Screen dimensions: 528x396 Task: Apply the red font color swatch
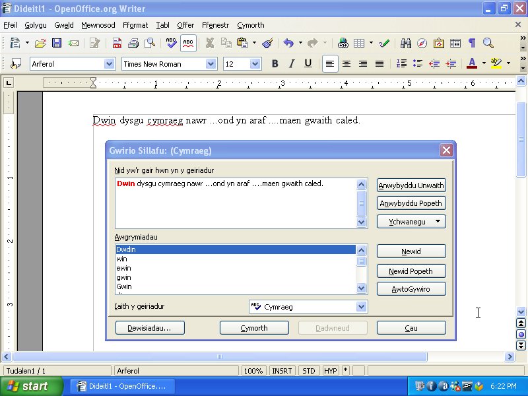472,63
